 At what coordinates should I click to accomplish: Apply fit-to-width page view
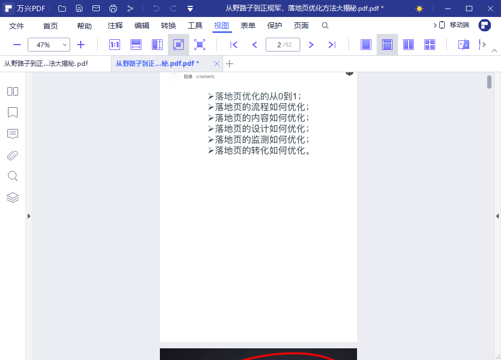136,45
